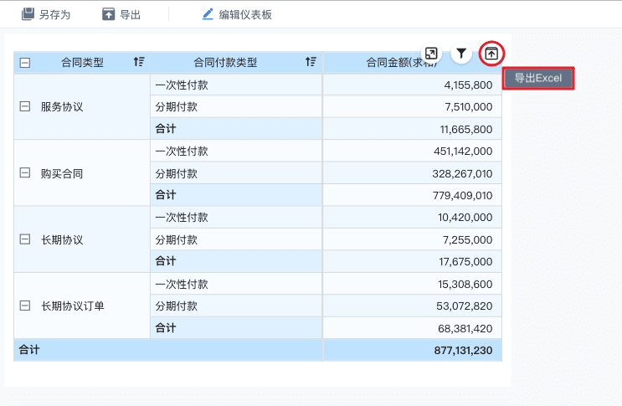Click the export icon in top toolbar
The image size is (622, 406).
pos(108,14)
